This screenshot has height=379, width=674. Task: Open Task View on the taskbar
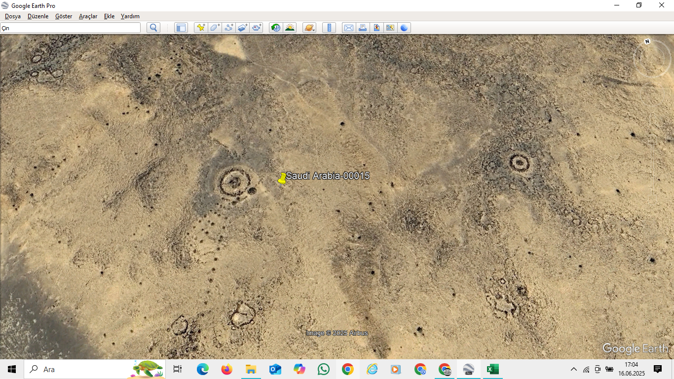point(178,369)
